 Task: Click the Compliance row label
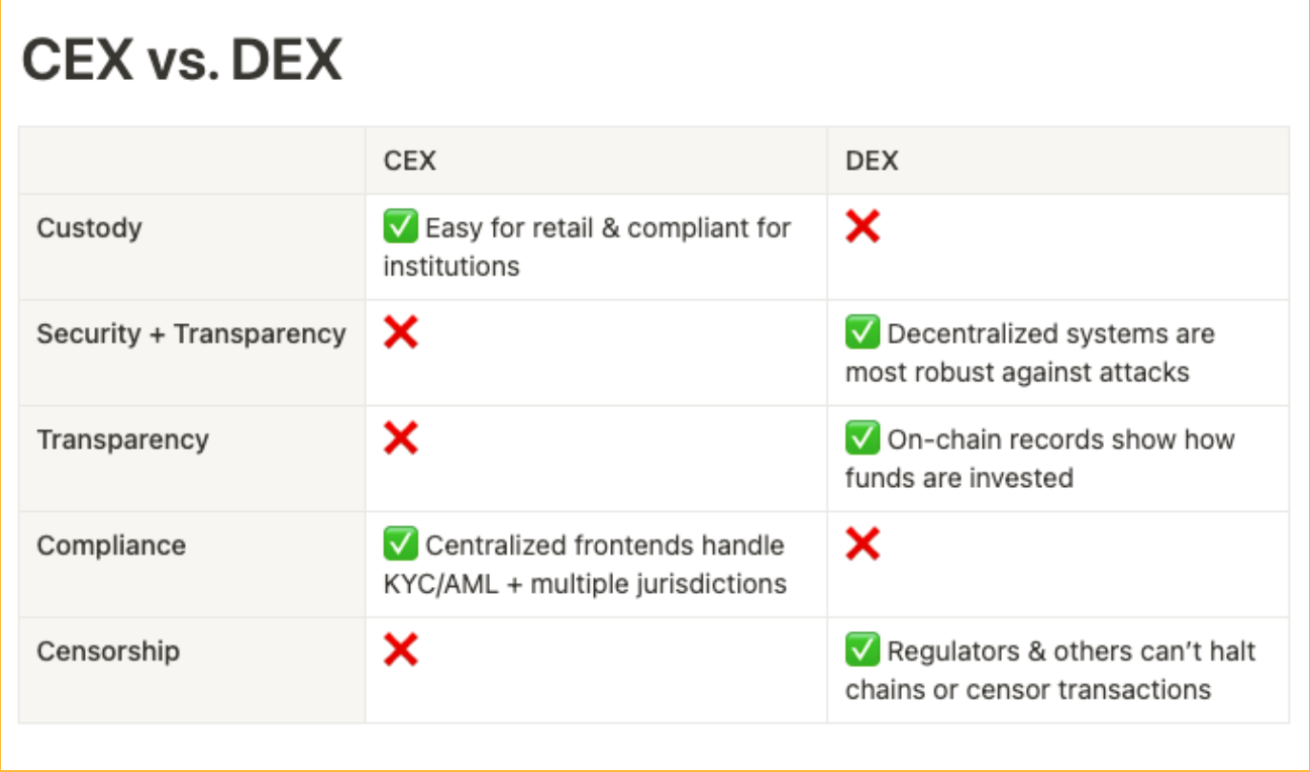[111, 545]
